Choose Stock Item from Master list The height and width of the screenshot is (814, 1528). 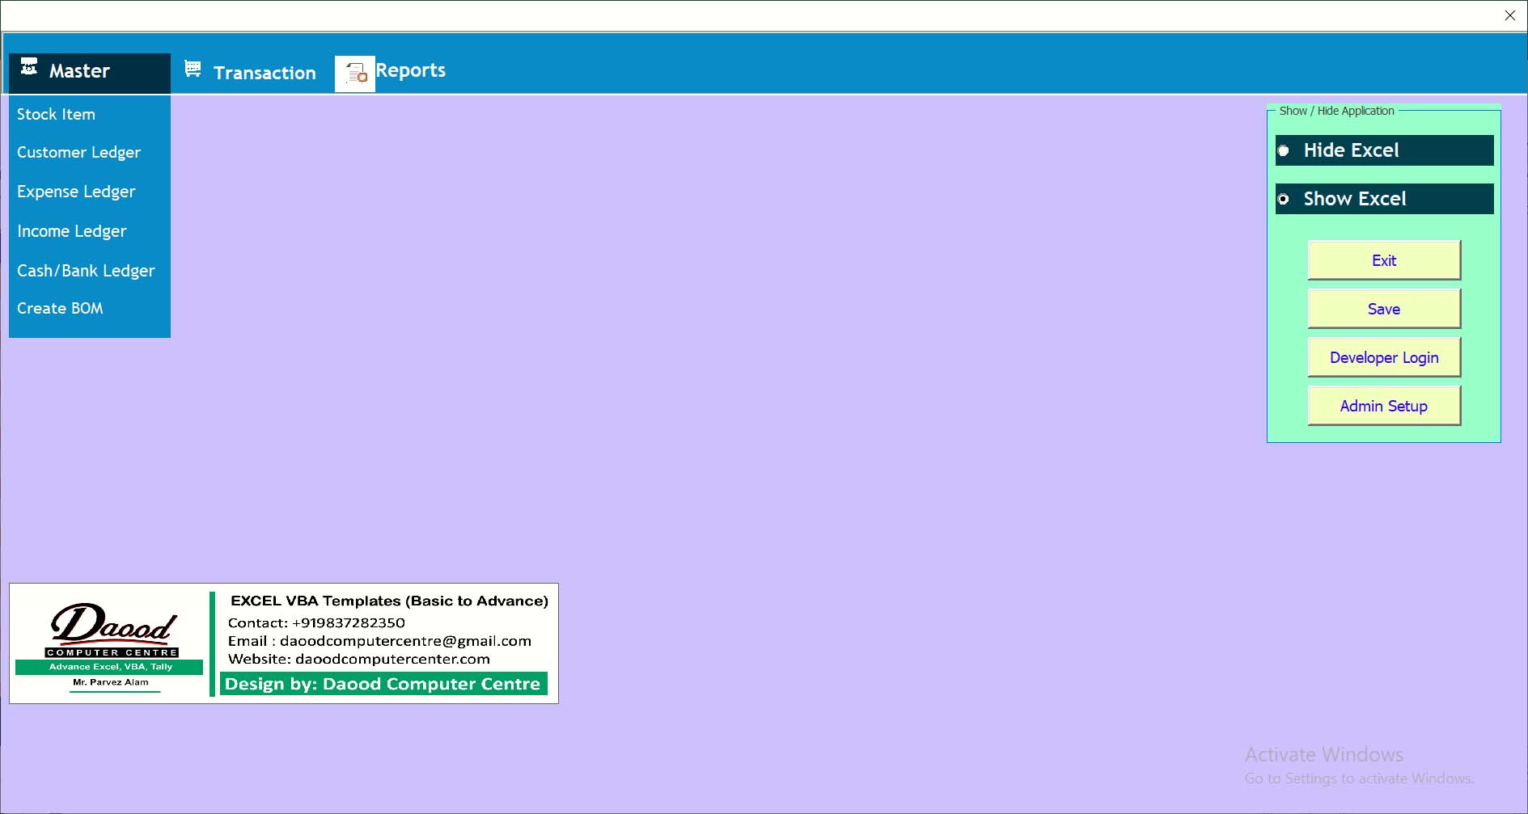[56, 115]
